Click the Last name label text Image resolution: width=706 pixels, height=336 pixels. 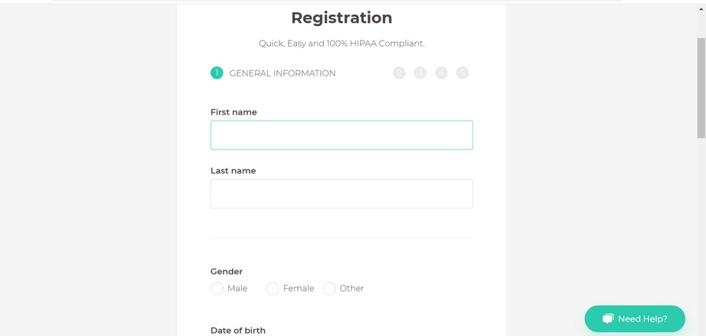234,171
